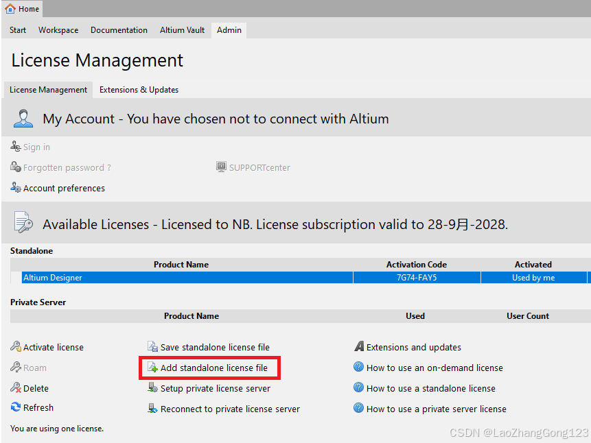Click the Delete license link
This screenshot has height=443, width=591.
click(x=36, y=388)
